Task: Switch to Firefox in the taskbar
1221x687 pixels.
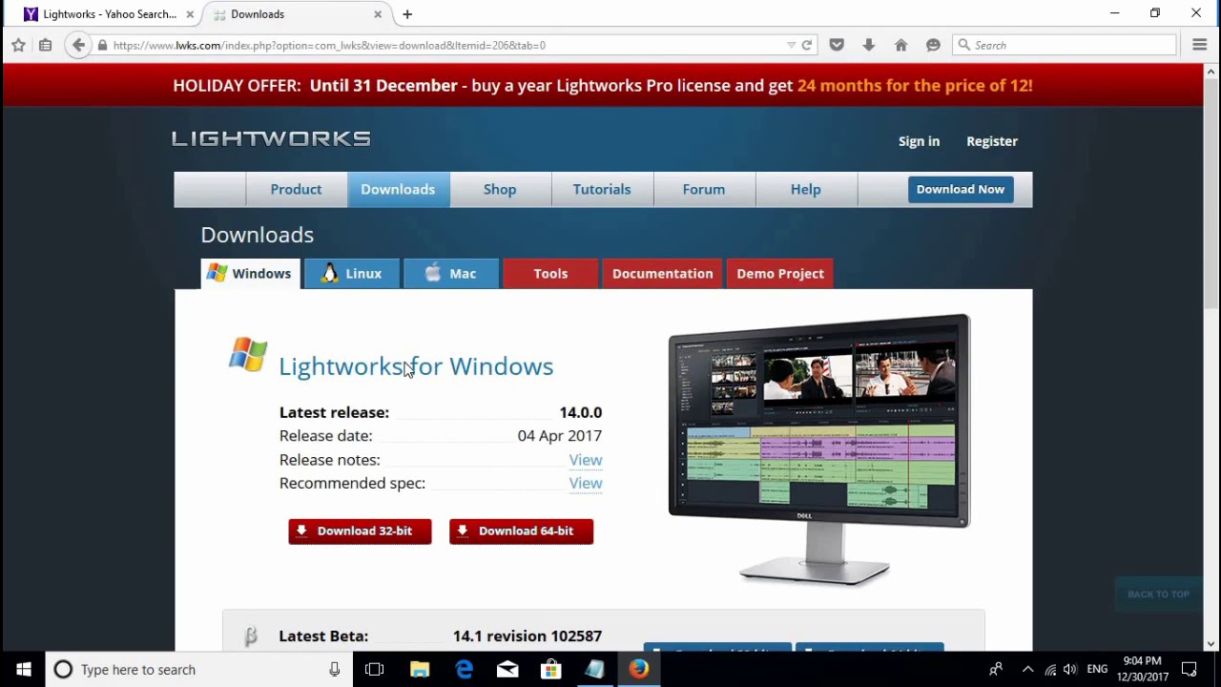Action: coord(638,669)
